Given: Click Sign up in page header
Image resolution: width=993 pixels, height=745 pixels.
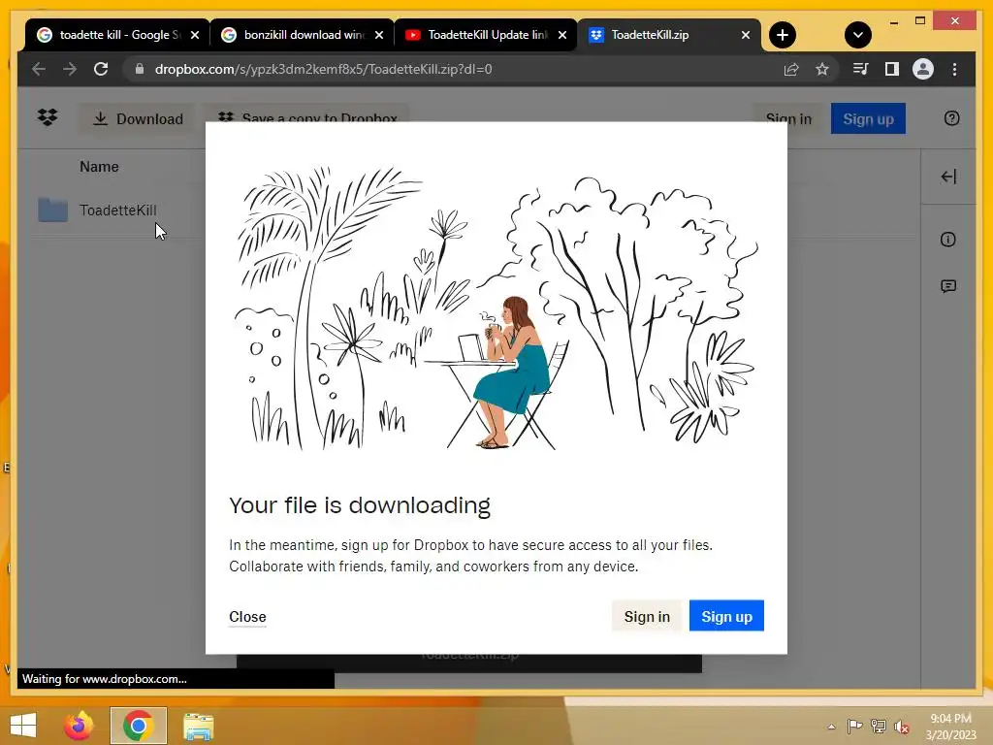Looking at the screenshot, I should (868, 118).
